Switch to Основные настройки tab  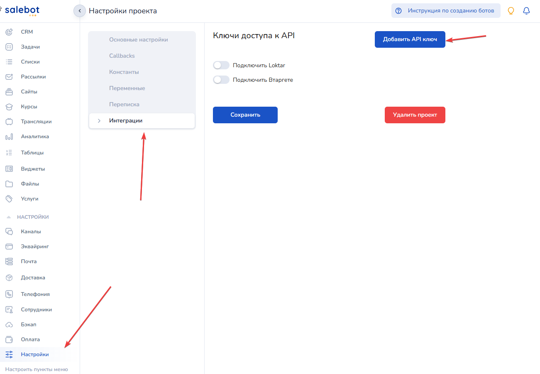[x=138, y=39]
